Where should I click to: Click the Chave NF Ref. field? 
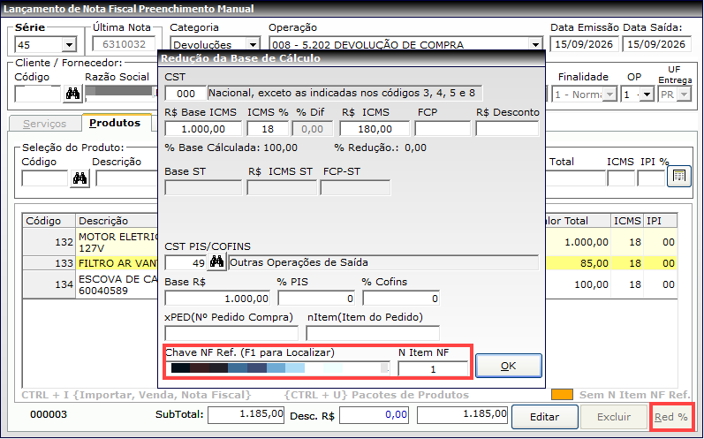[x=277, y=368]
